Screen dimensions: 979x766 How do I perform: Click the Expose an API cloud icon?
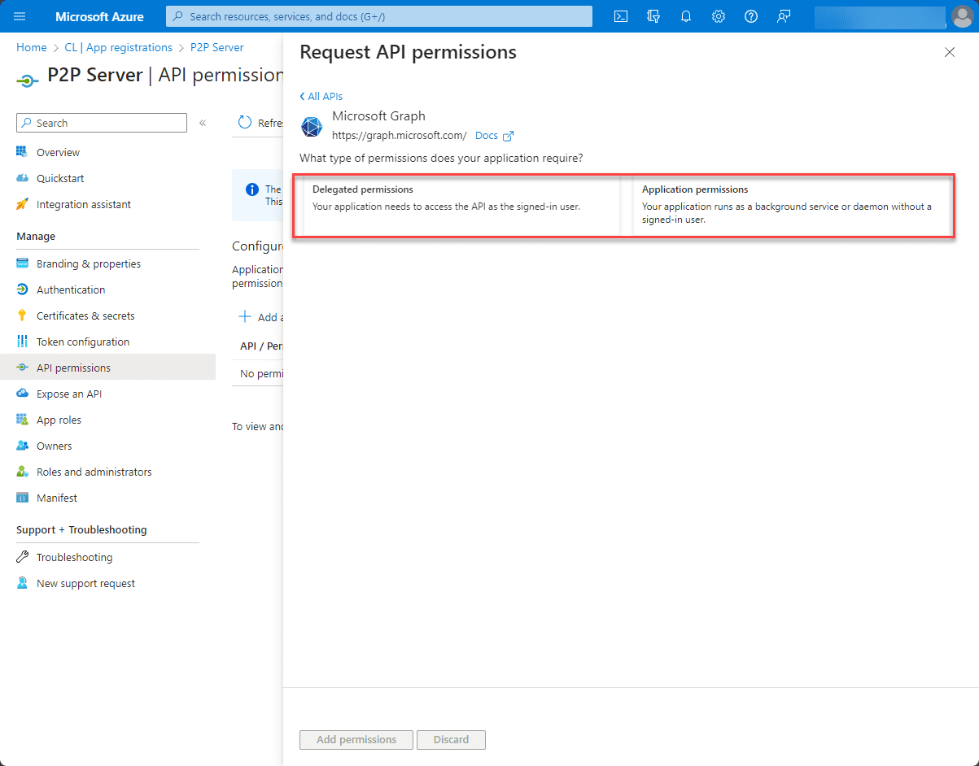tap(22, 394)
